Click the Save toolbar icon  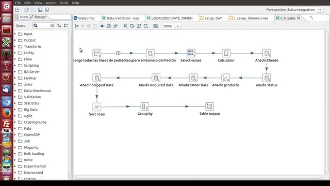click(40, 10)
